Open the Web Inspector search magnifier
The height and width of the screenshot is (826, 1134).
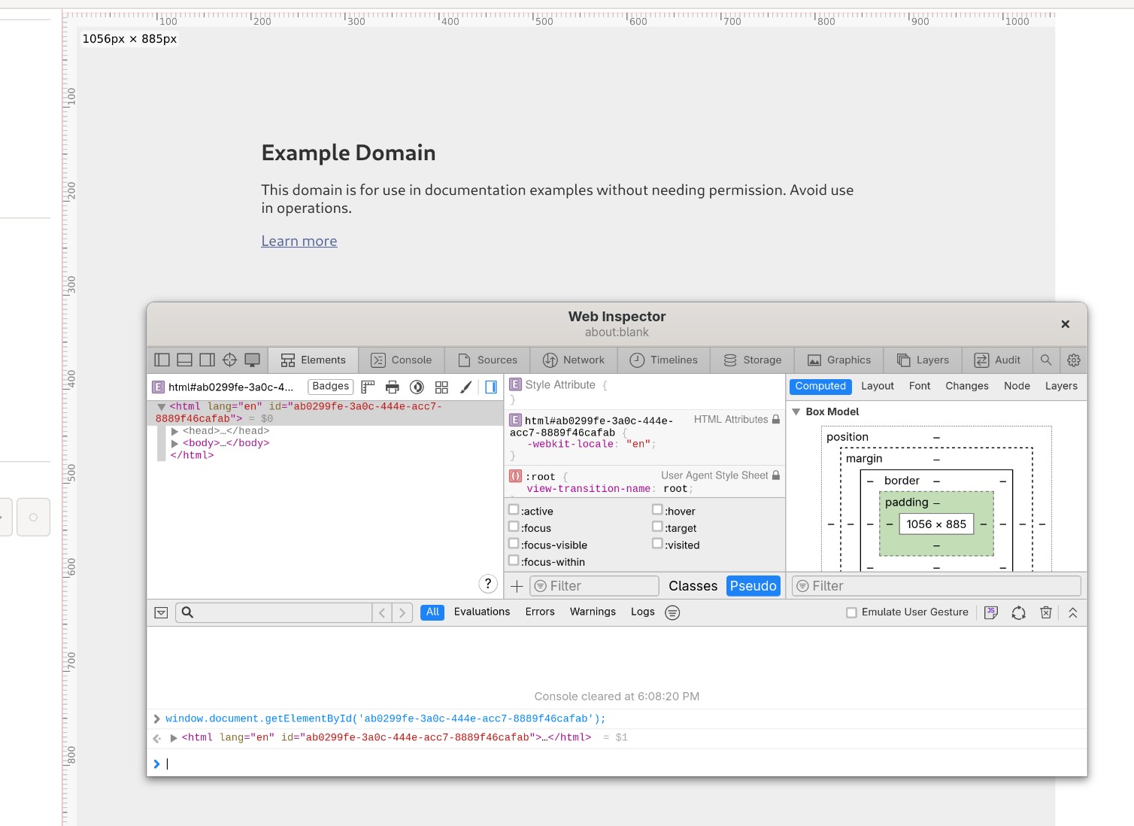(x=1046, y=360)
